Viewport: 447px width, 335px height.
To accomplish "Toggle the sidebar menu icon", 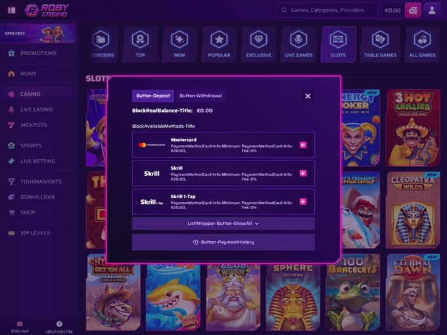I will [11, 10].
